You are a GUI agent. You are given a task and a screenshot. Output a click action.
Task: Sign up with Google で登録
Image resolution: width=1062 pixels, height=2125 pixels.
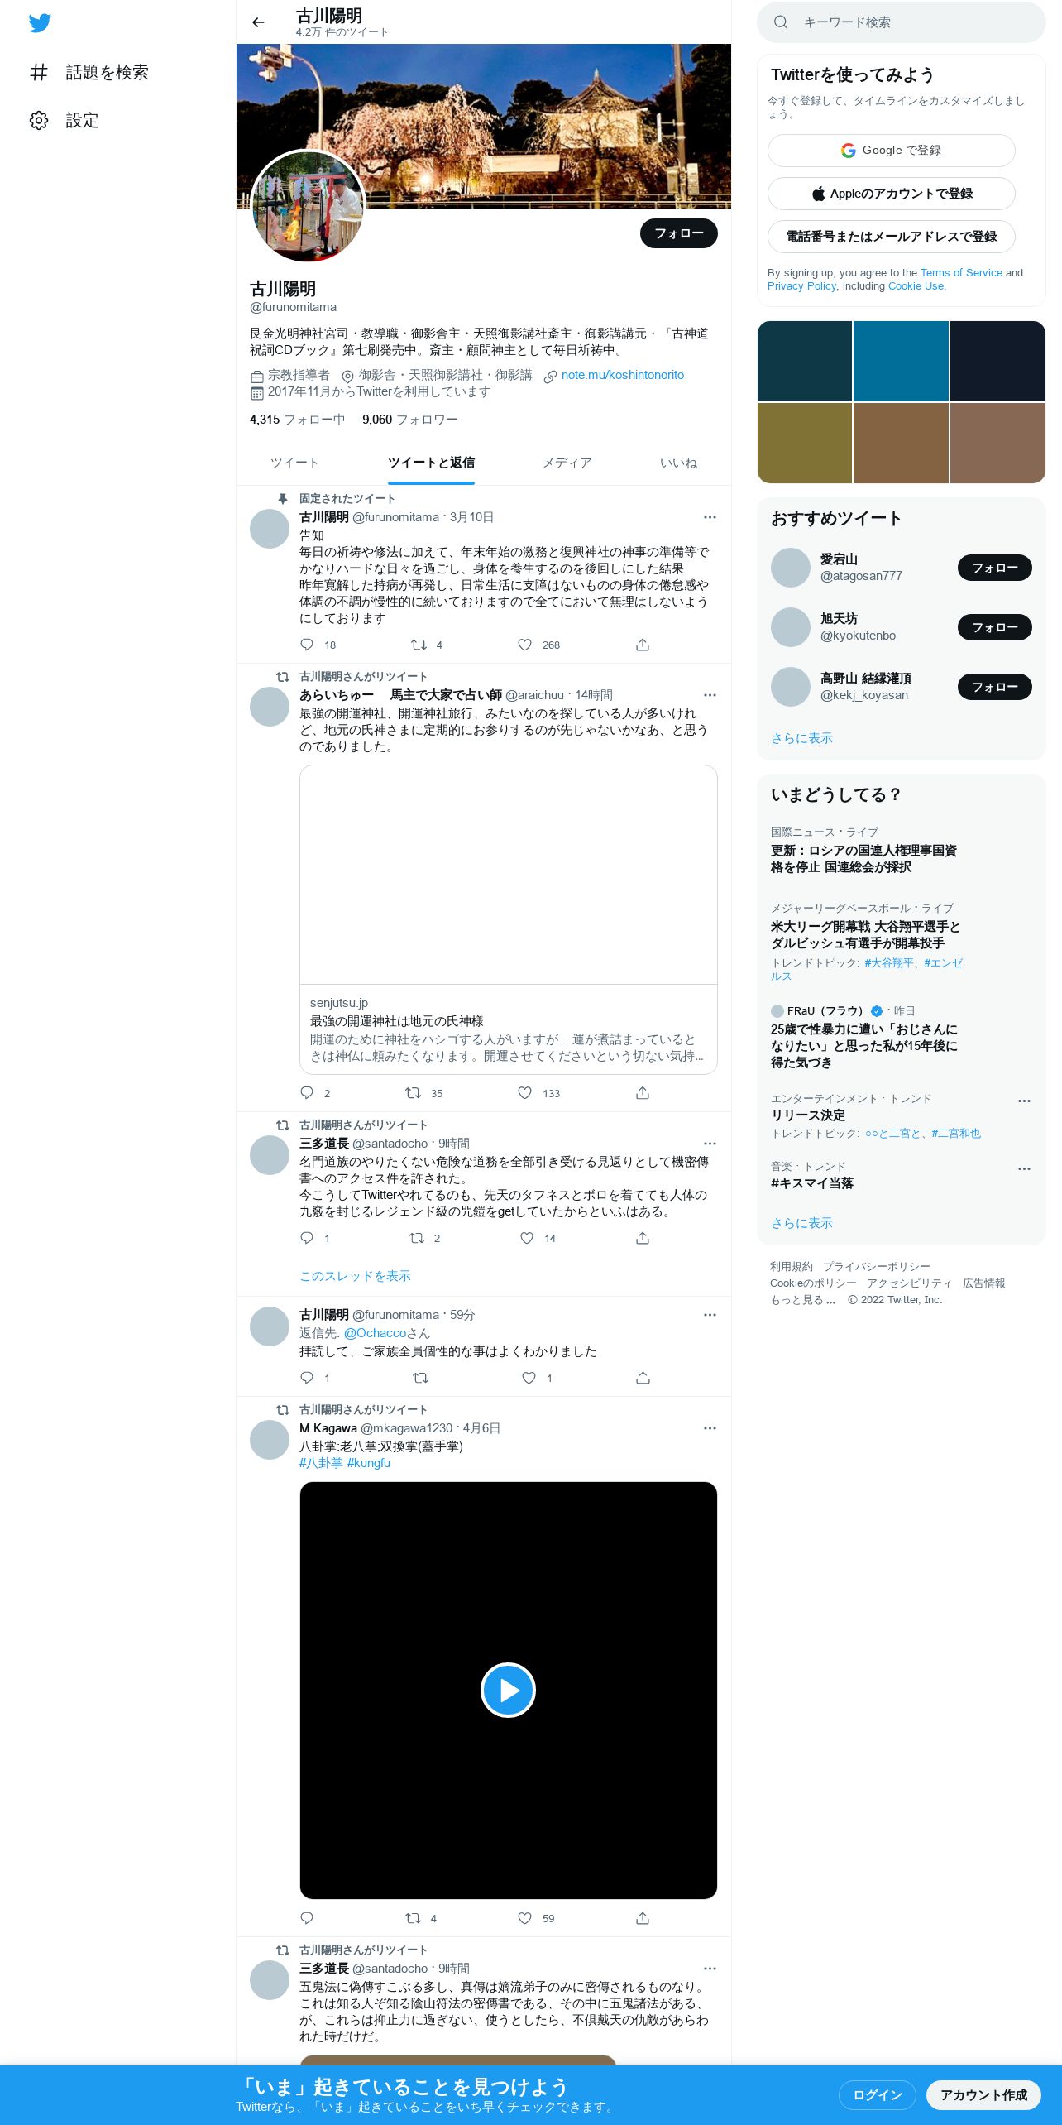point(892,151)
